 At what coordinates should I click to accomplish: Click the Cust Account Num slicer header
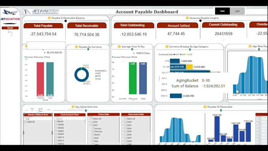pos(70,115)
